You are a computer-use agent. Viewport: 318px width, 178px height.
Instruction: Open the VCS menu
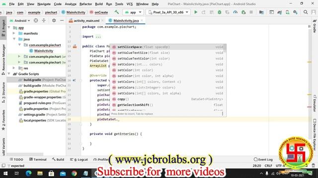pos(129,4)
